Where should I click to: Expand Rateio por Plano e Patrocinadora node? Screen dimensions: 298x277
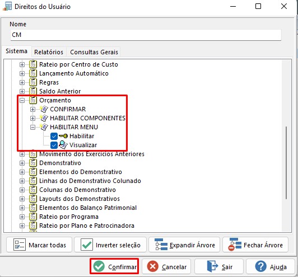coord(22,226)
